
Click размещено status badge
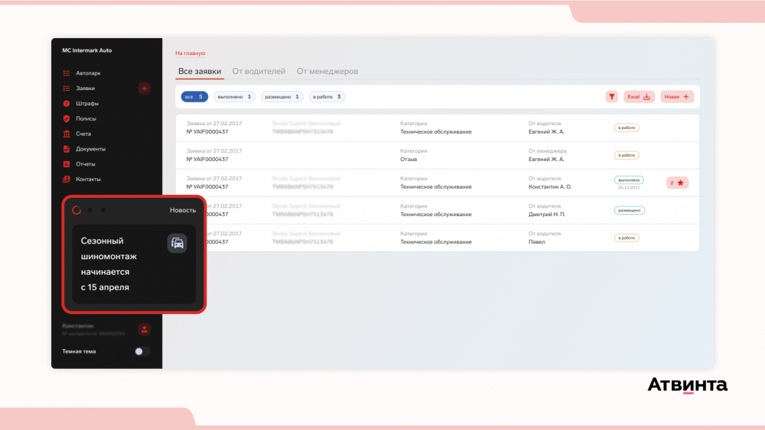[x=630, y=210]
